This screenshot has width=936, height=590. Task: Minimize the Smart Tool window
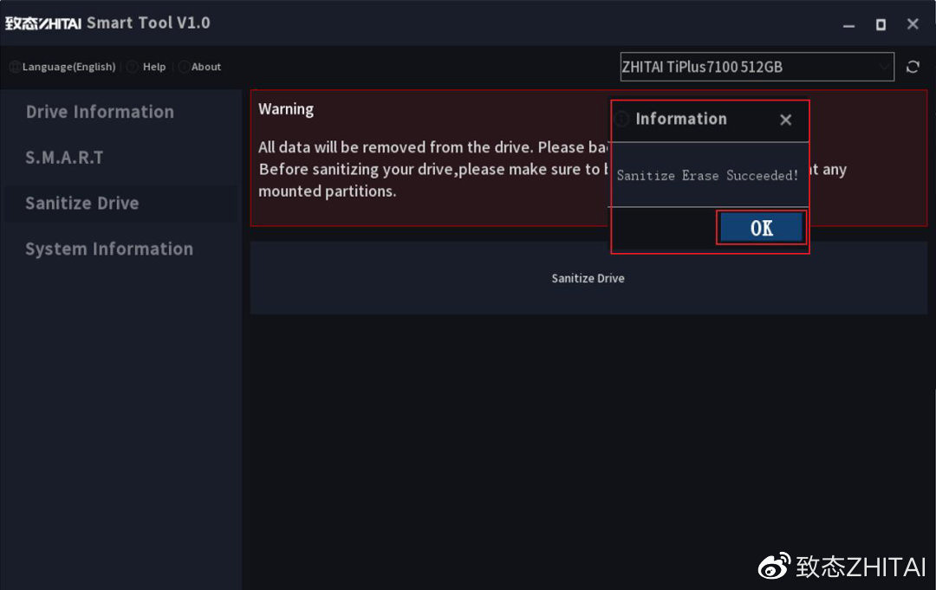[x=848, y=25]
